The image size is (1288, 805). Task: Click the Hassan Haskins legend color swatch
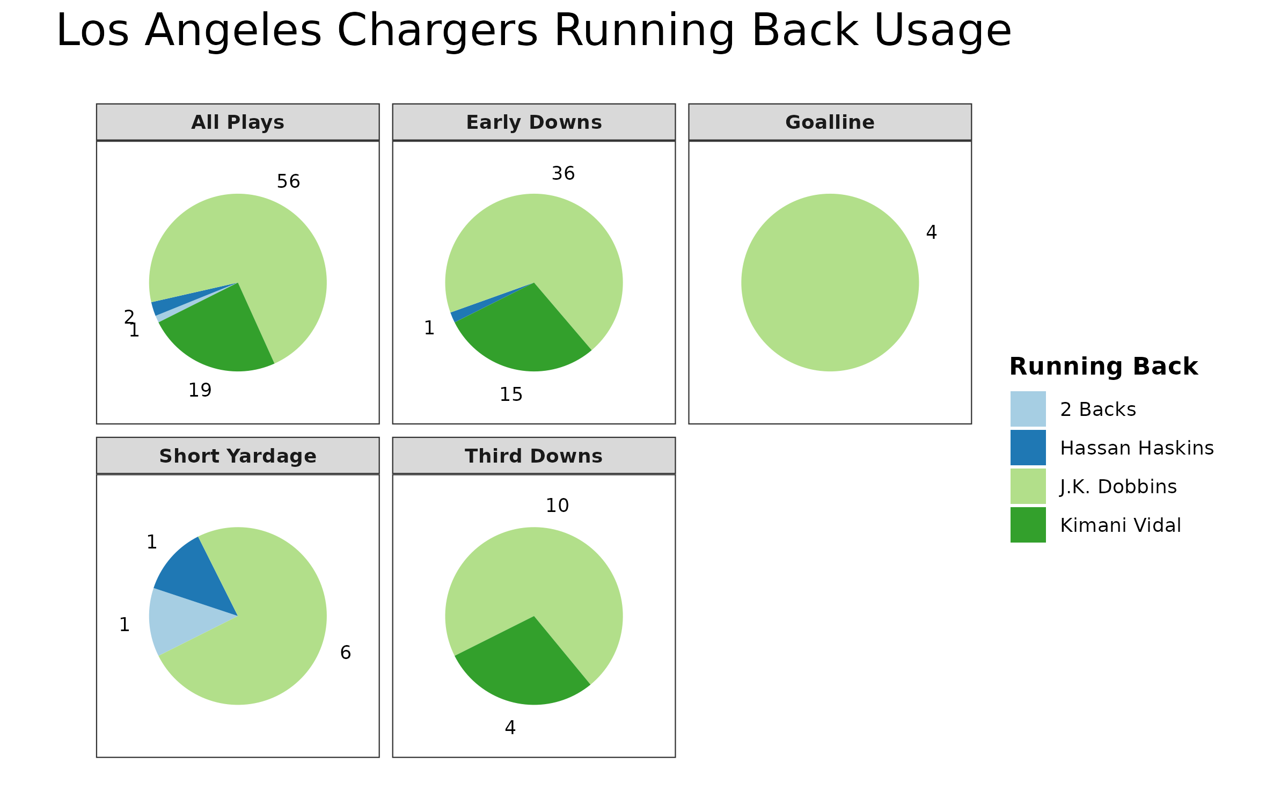(1028, 448)
